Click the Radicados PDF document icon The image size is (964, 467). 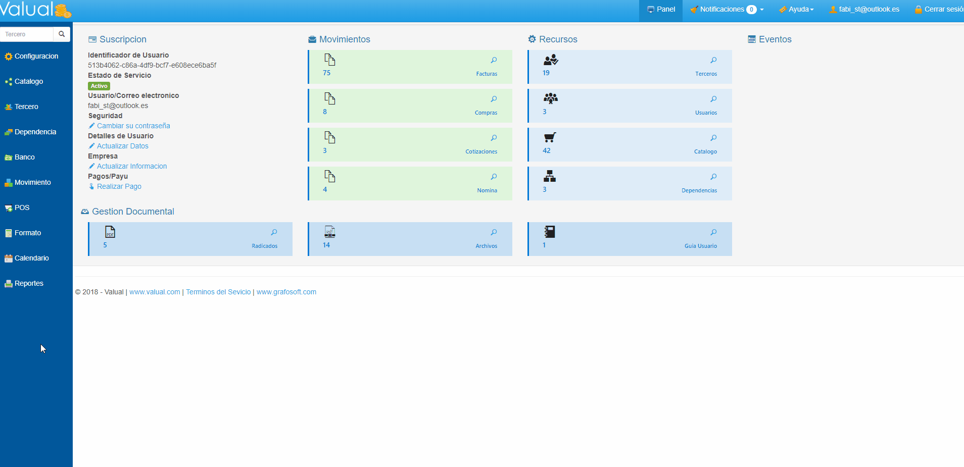[x=110, y=232]
